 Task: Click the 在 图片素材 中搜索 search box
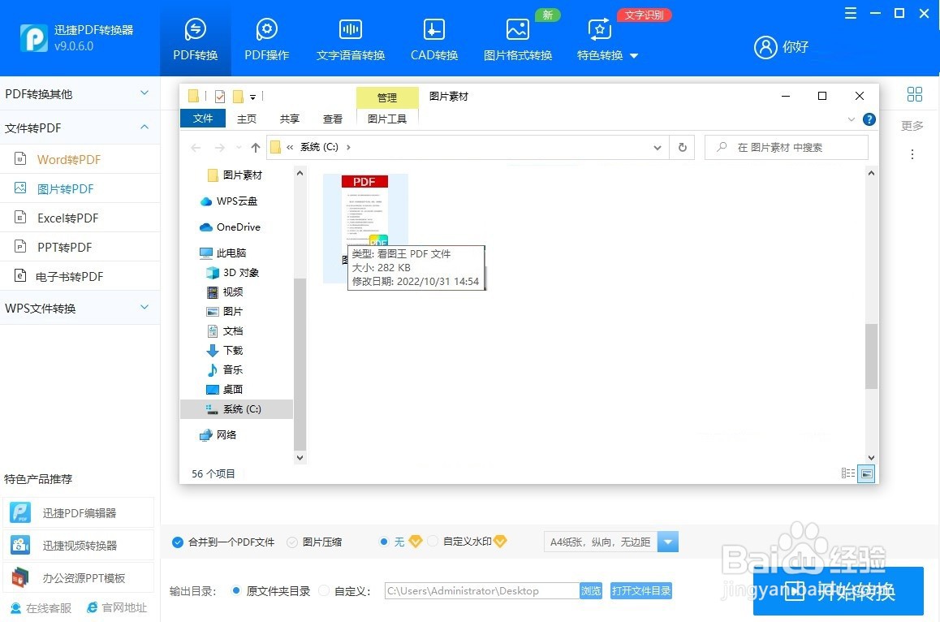point(787,147)
